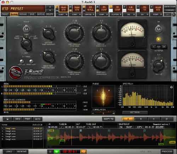Select snapshot B tab

tap(141, 119)
